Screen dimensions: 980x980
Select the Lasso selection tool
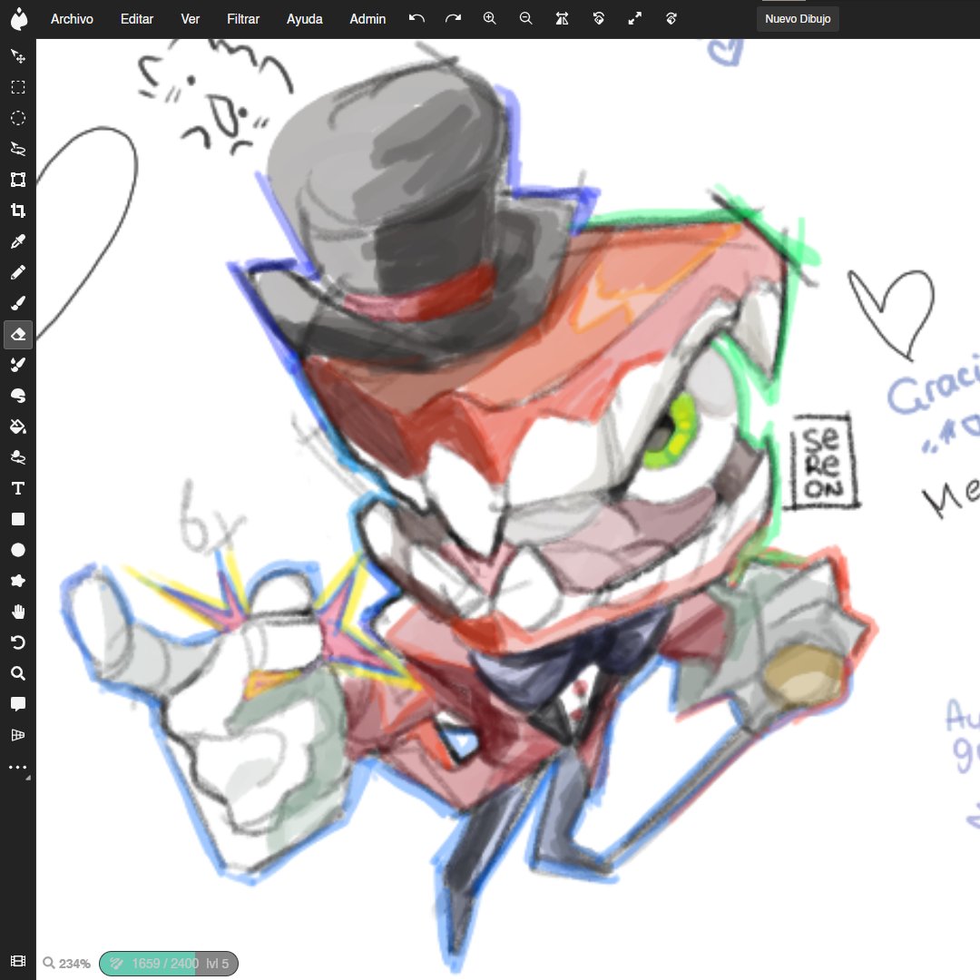[18, 149]
